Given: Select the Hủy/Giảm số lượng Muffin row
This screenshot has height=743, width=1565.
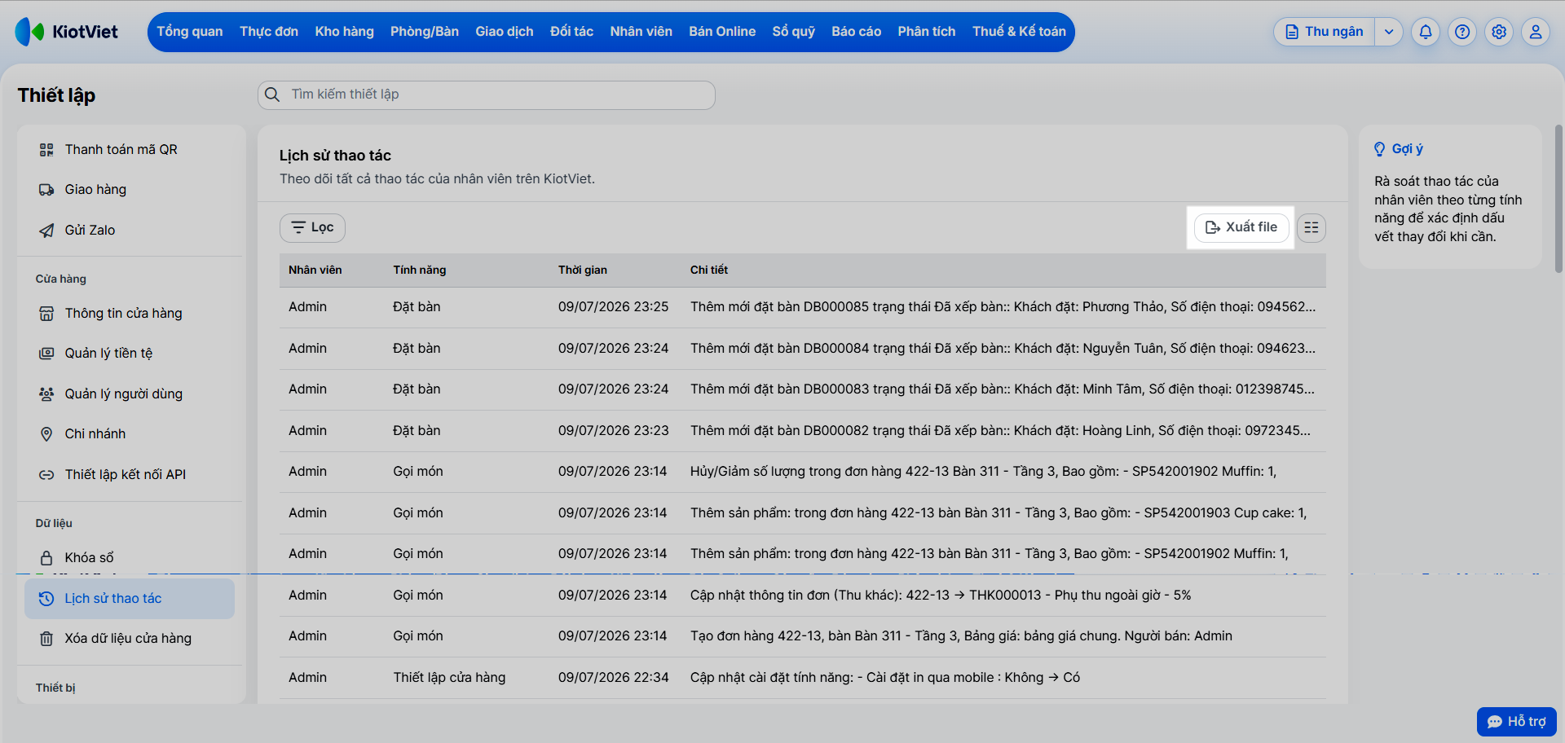Looking at the screenshot, I should click(803, 472).
